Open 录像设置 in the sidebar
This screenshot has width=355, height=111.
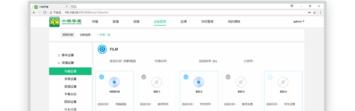70,79
